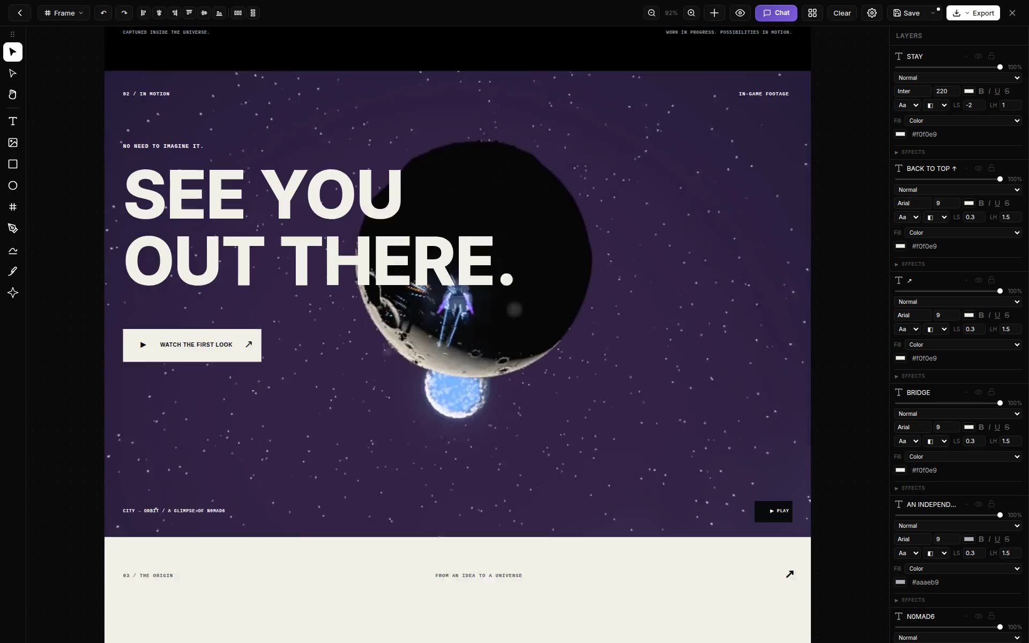Select the Ellipse shape tool

[13, 185]
